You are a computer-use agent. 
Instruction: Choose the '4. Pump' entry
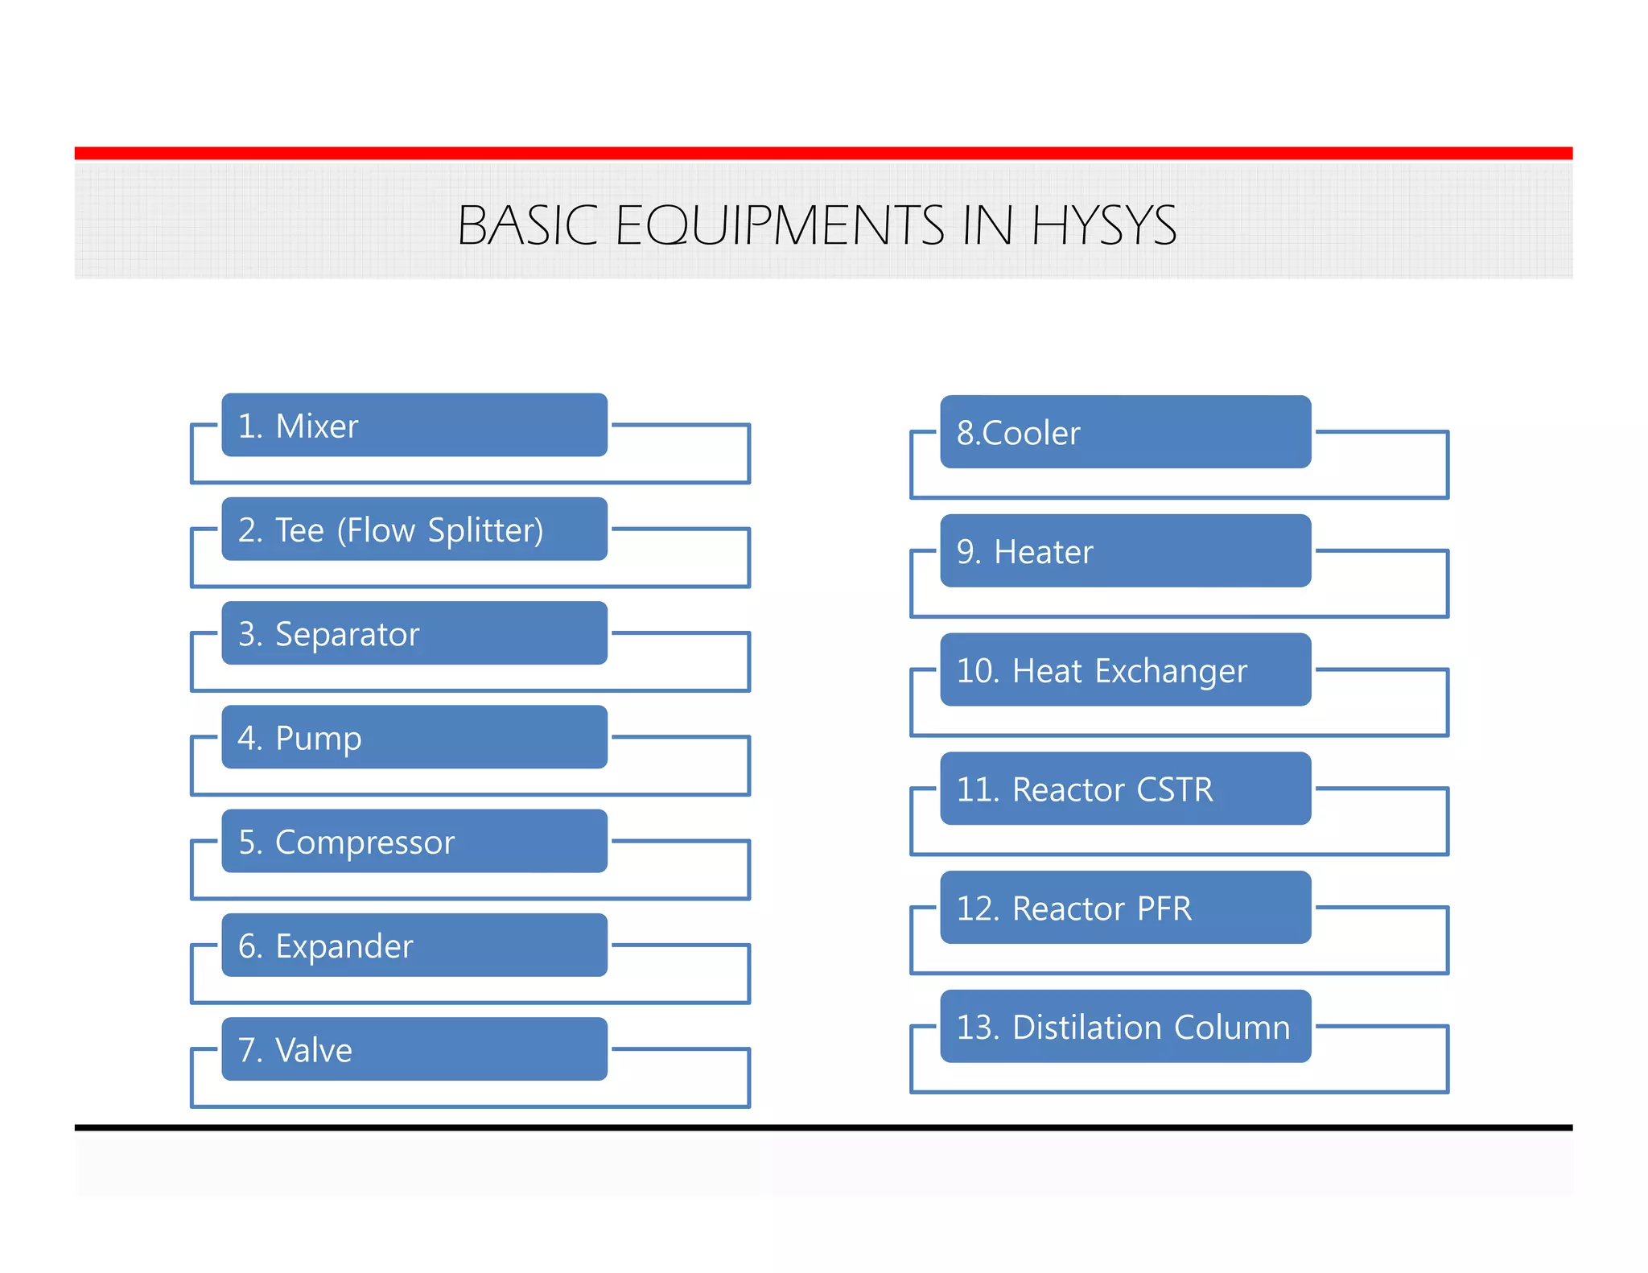pyautogui.click(x=414, y=737)
